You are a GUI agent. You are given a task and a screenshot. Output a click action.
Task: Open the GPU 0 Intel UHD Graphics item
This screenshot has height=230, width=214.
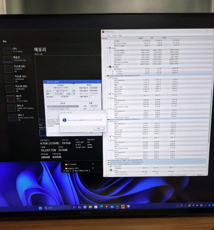pyautogui.click(x=21, y=108)
